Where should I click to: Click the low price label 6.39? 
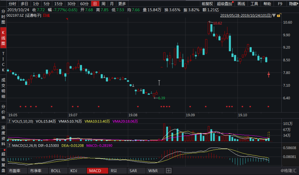(161, 98)
